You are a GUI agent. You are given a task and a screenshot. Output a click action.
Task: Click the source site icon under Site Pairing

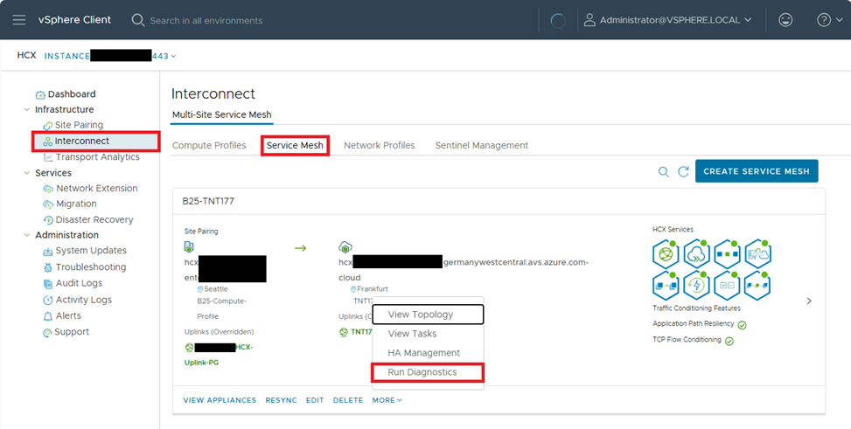coord(189,247)
